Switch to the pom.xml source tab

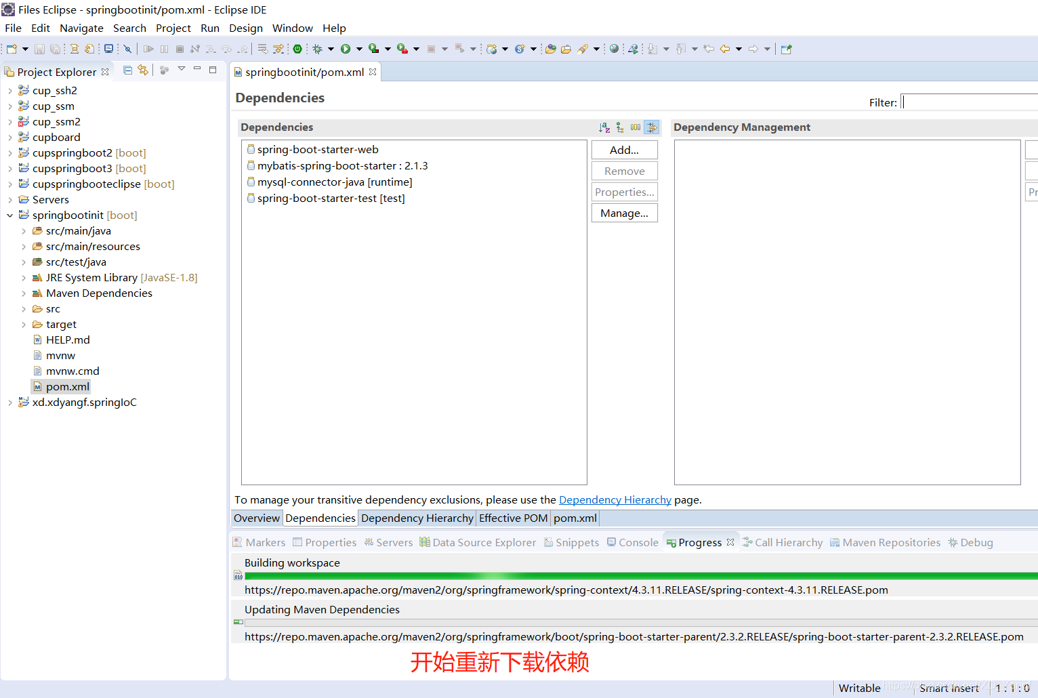575,518
